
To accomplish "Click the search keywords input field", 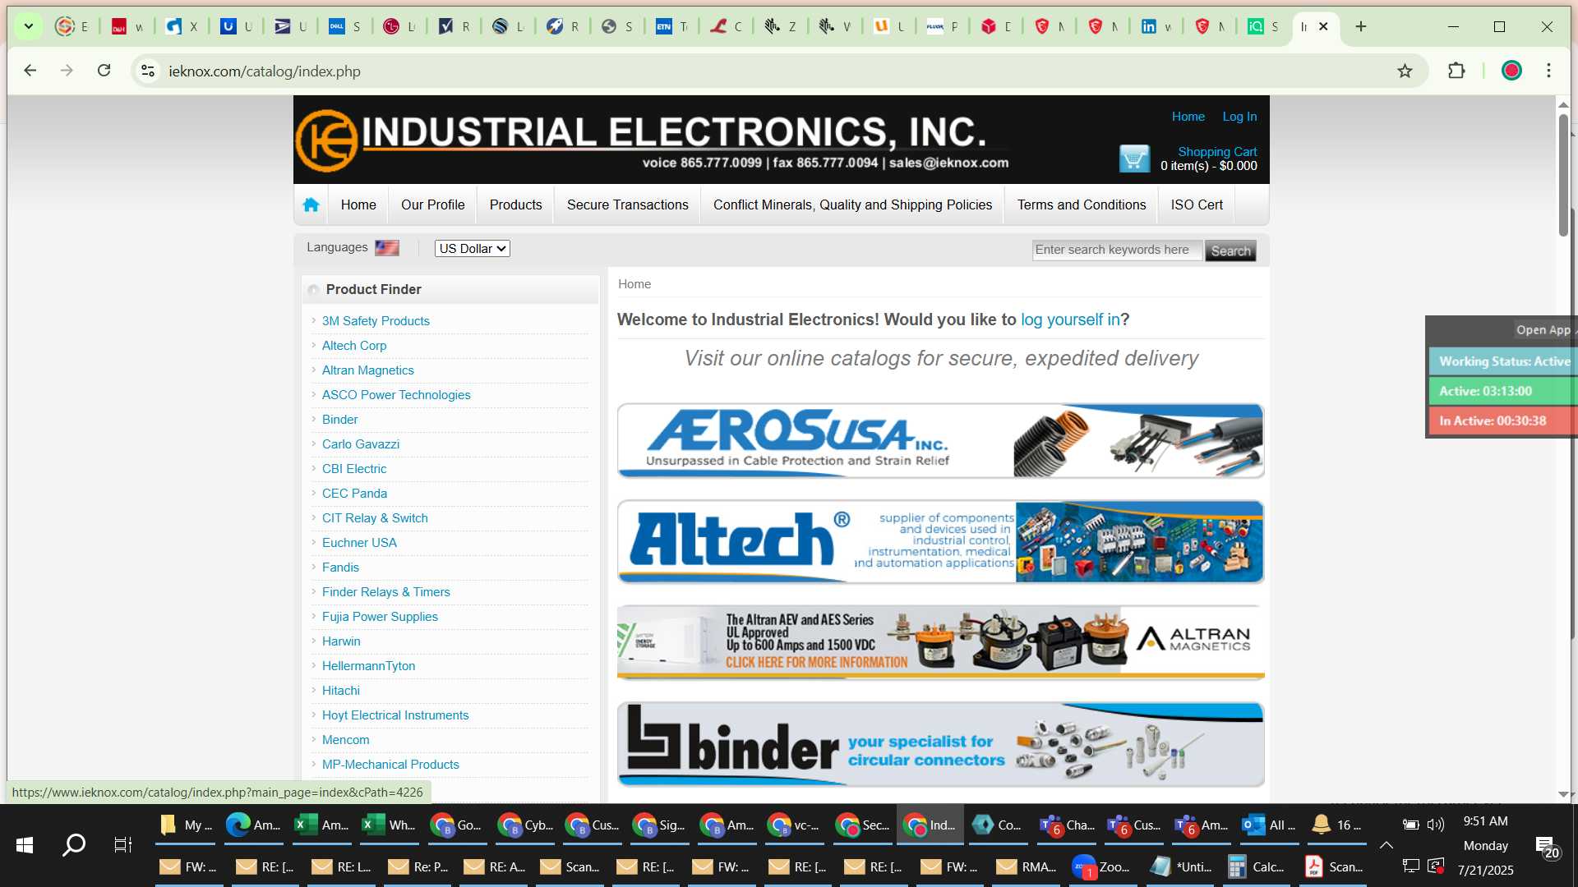I will pos(1116,250).
